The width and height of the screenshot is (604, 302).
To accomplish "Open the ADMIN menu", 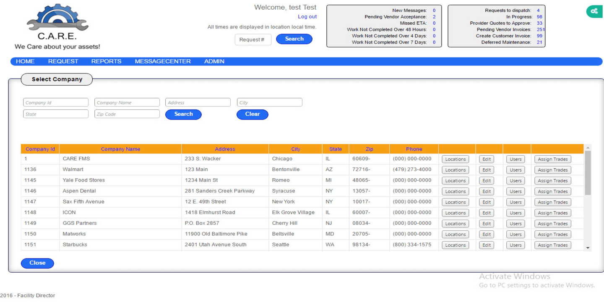I will point(214,61).
